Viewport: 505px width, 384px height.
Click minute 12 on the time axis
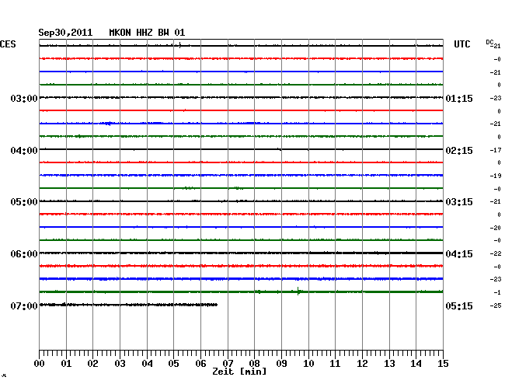point(362,364)
